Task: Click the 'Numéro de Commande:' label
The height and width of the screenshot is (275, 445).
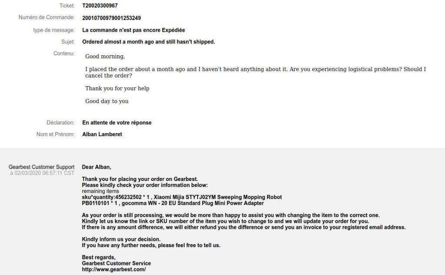Action: pos(46,17)
